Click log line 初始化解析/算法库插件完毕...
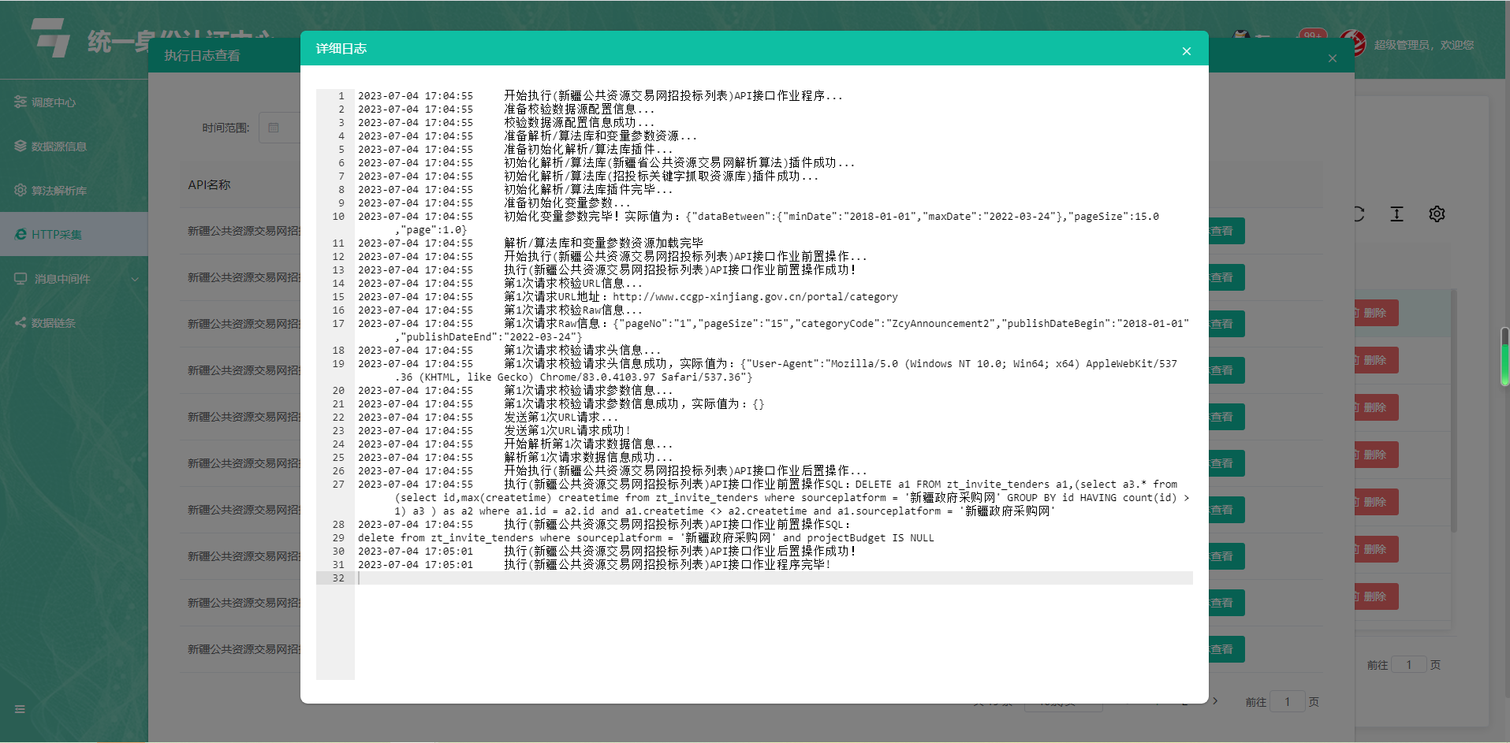The image size is (1510, 743). click(588, 190)
